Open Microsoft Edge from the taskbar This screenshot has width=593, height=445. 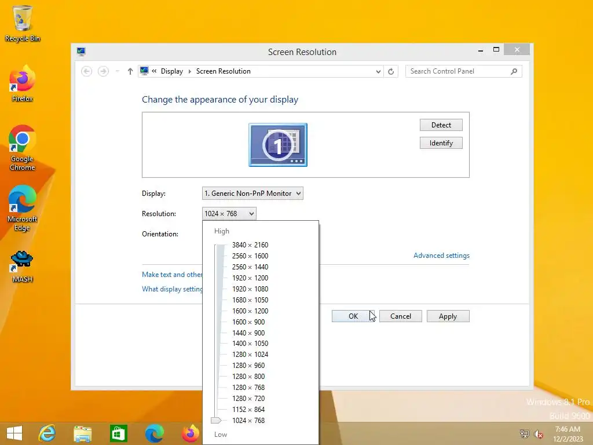pyautogui.click(x=154, y=433)
